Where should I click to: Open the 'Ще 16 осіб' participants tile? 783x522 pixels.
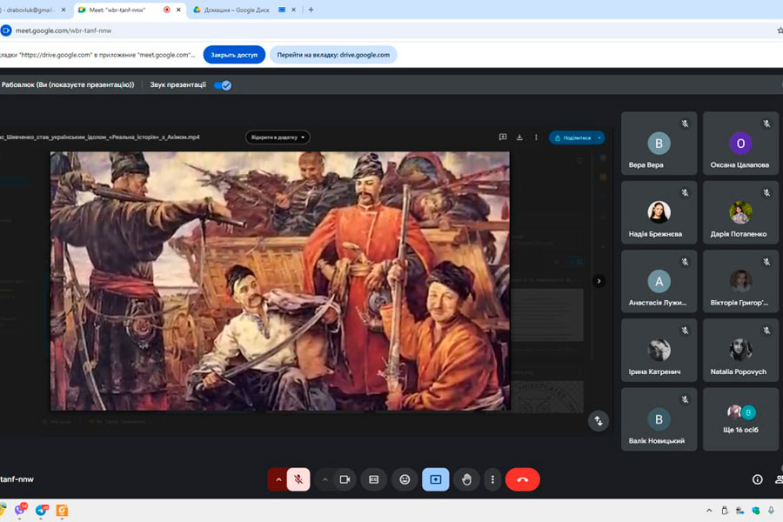pyautogui.click(x=740, y=419)
